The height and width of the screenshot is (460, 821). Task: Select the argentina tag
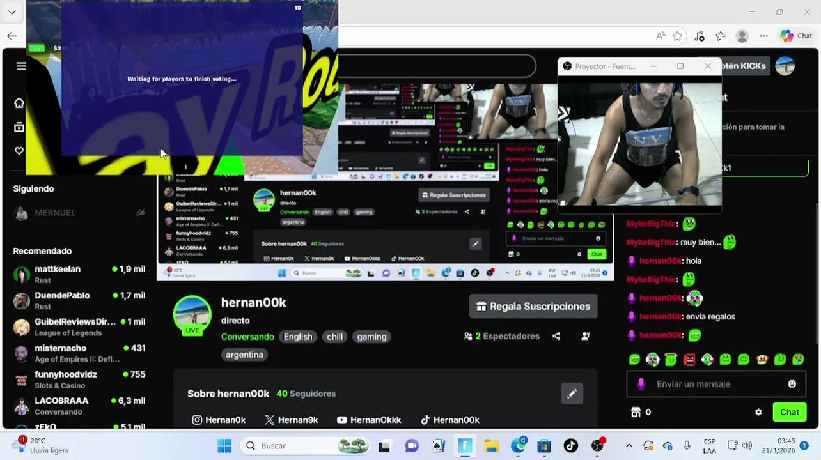[244, 355]
